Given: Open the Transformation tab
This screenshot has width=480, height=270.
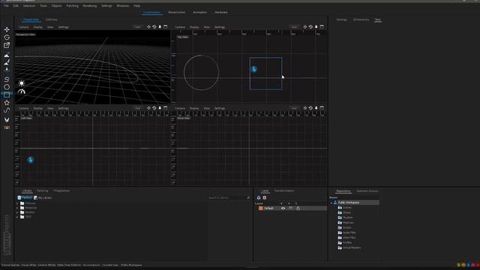Looking at the screenshot, I should tap(284, 190).
